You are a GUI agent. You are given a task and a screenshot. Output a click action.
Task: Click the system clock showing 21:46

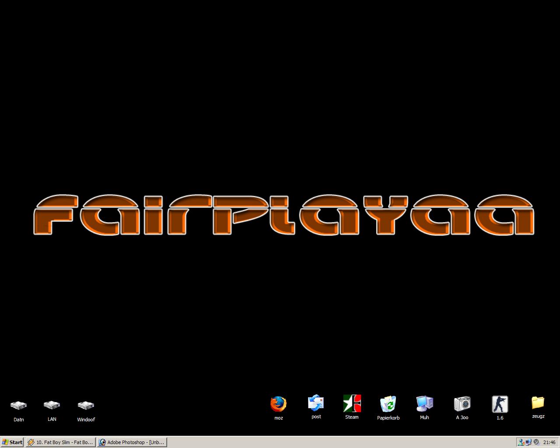[549, 442]
